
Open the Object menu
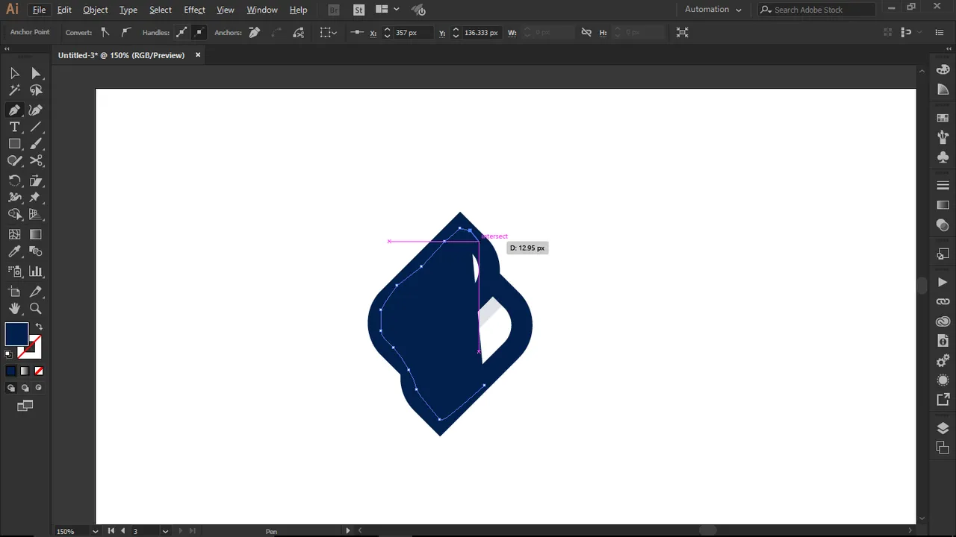[95, 10]
